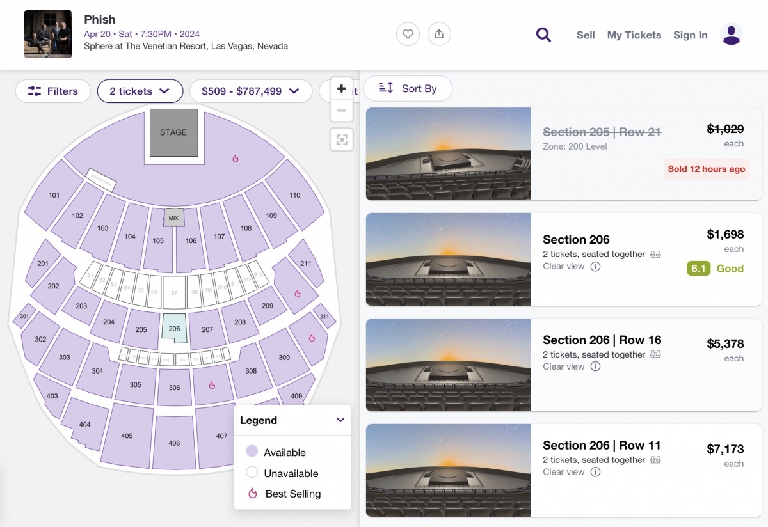Viewport: 768px width, 527px height.
Task: Click the Sign In link
Action: tap(690, 35)
